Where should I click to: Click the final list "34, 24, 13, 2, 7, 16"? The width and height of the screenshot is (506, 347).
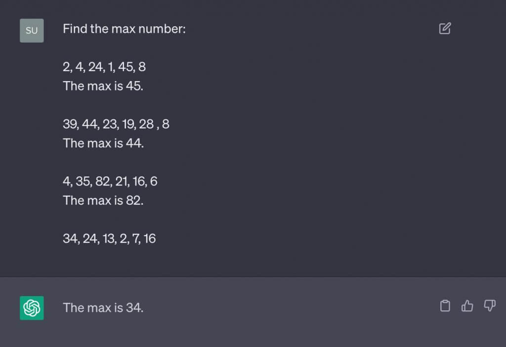[109, 239]
